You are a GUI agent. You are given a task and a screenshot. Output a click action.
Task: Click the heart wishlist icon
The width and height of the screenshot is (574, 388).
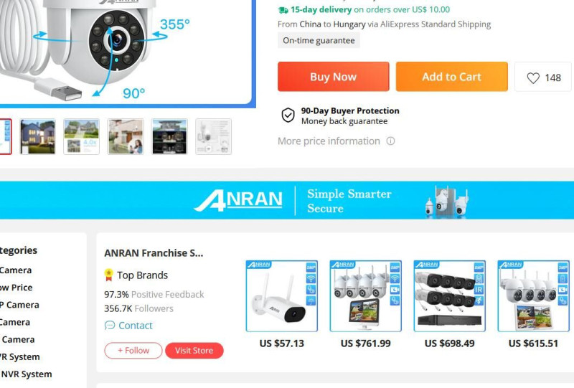[533, 77]
